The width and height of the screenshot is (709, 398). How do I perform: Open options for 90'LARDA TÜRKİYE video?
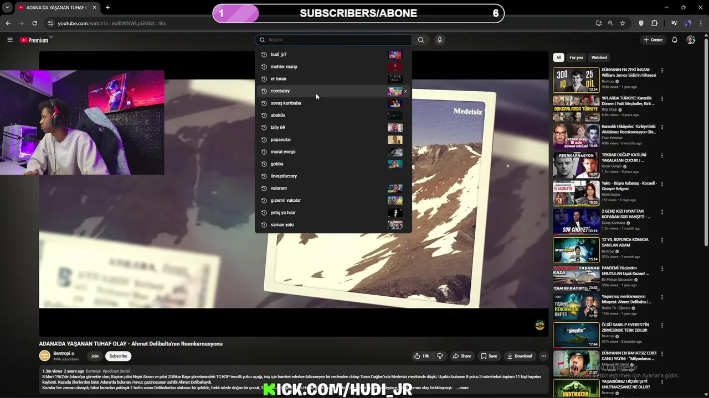pos(662,99)
